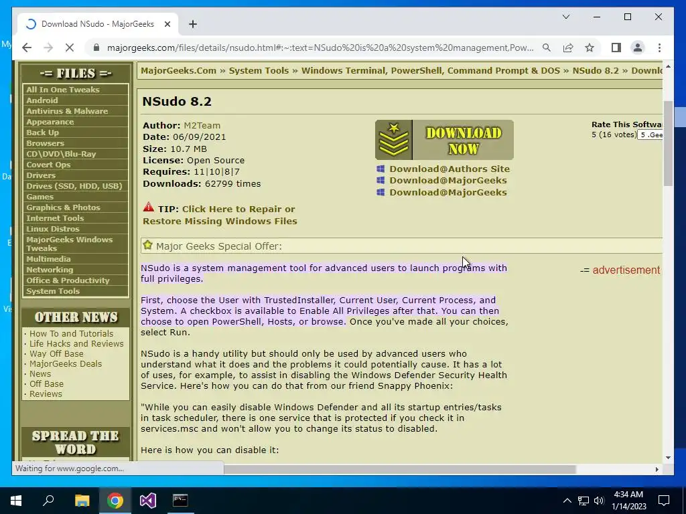Close the Download NSudo tab

[x=167, y=25]
